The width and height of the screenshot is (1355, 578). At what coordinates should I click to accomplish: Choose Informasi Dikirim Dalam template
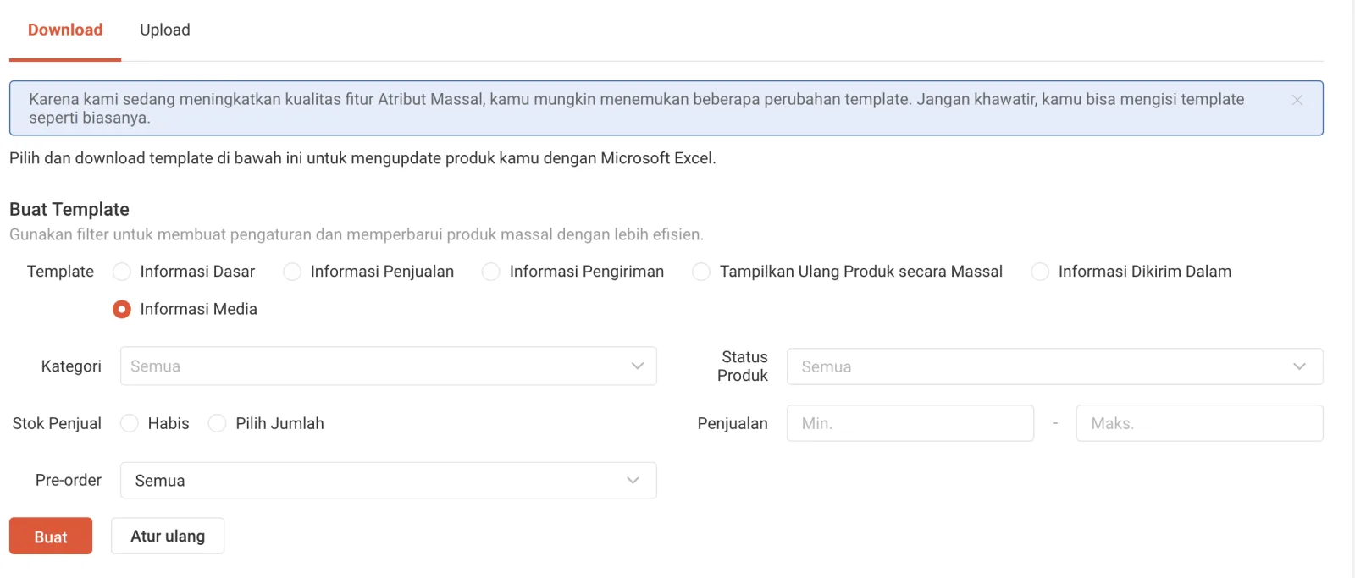(x=1040, y=272)
